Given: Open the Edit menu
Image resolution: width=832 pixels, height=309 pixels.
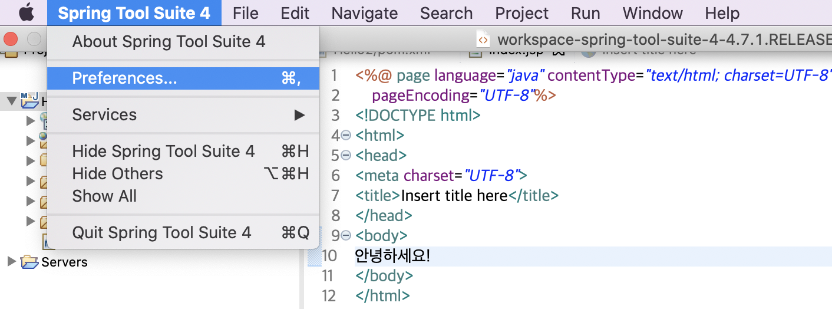Looking at the screenshot, I should (295, 13).
